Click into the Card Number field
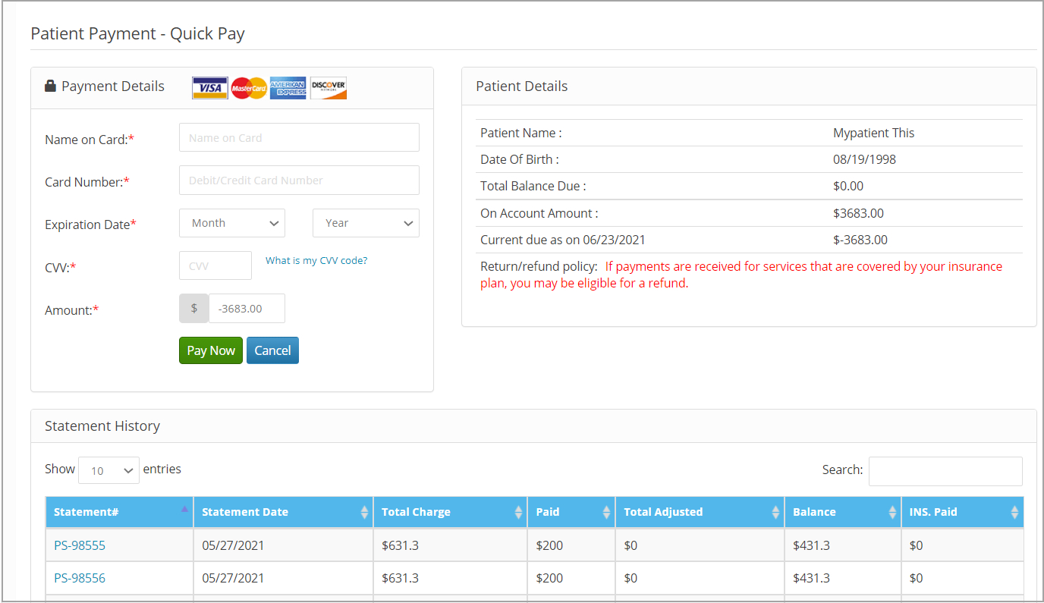The image size is (1044, 603). (x=299, y=181)
